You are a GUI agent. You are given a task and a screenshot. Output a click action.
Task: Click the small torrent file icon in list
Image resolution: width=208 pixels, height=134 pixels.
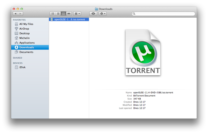[52, 20]
